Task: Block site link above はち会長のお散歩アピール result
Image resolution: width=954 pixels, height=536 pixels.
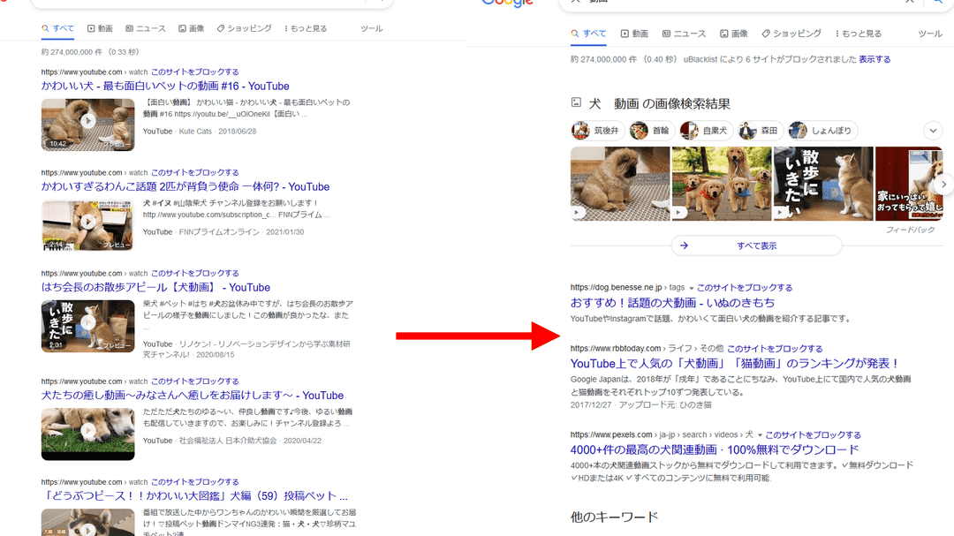Action: coord(194,273)
